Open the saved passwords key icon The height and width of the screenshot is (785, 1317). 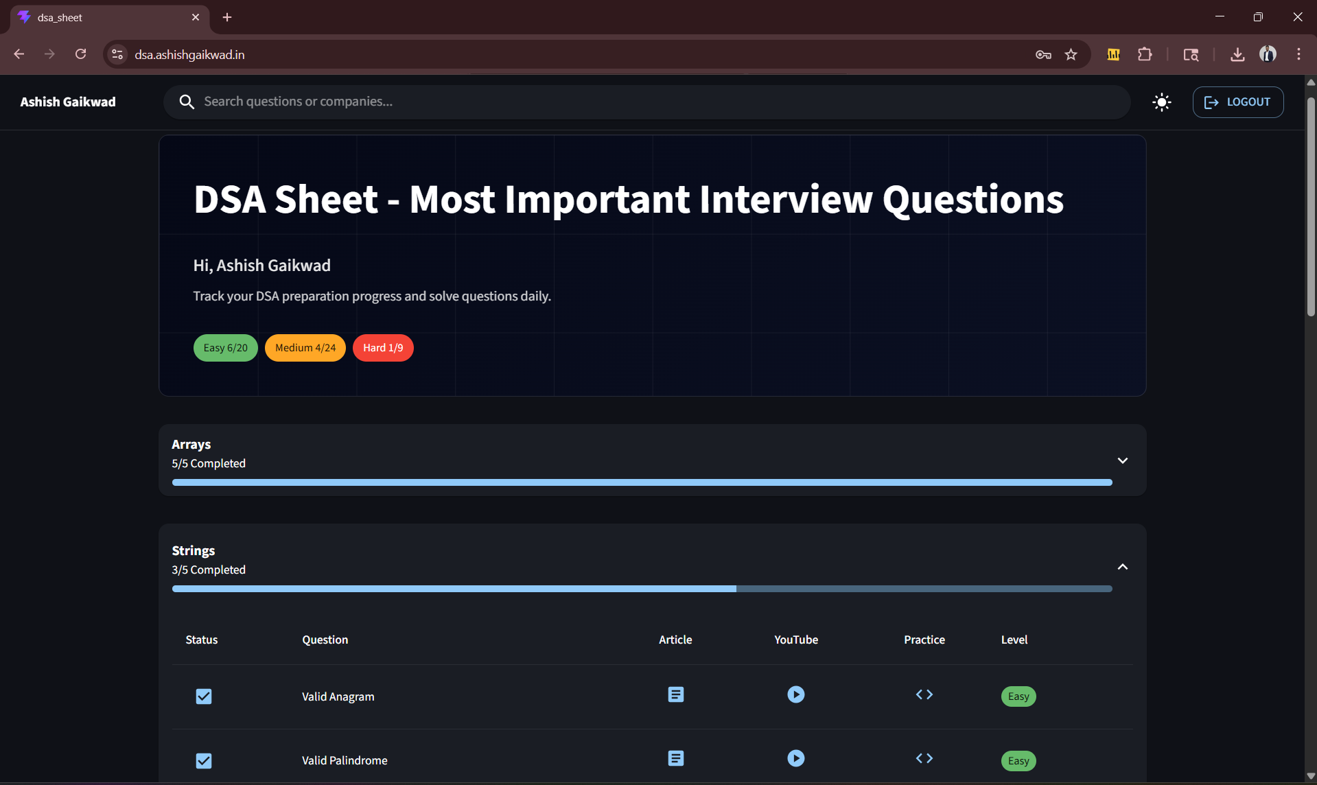pyautogui.click(x=1043, y=54)
